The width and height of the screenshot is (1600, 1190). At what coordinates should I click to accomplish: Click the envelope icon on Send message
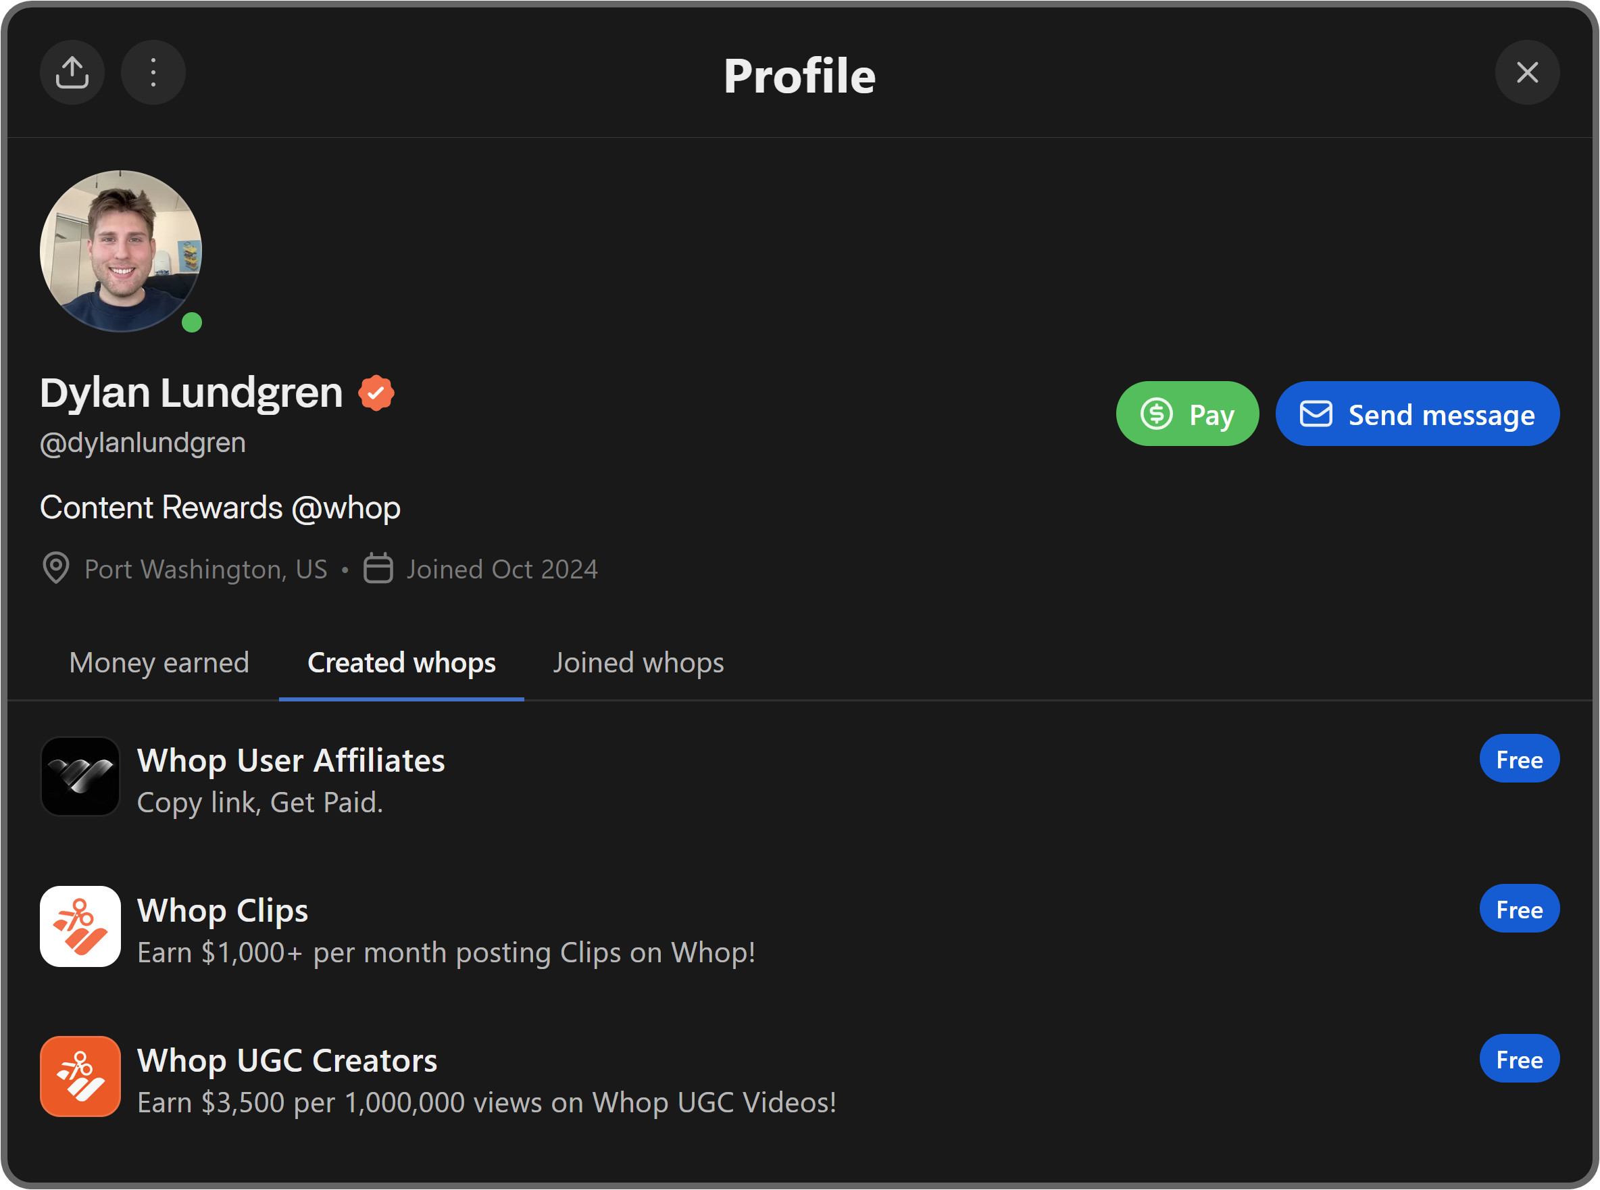point(1316,414)
